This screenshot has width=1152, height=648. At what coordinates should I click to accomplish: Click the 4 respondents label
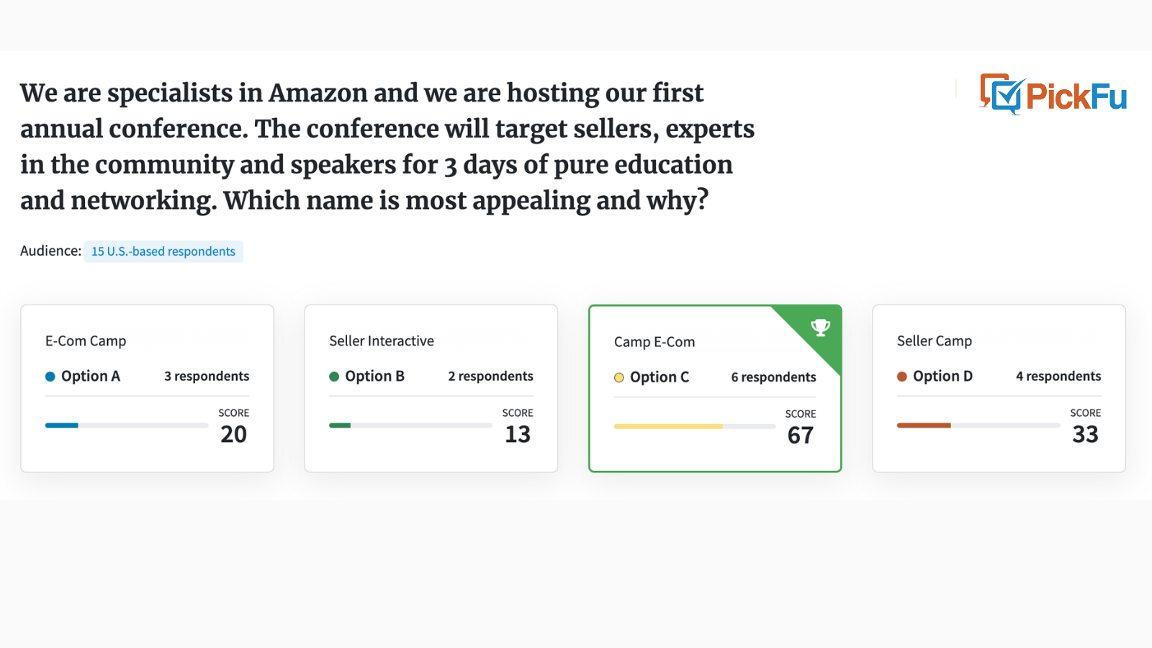pyautogui.click(x=1058, y=376)
